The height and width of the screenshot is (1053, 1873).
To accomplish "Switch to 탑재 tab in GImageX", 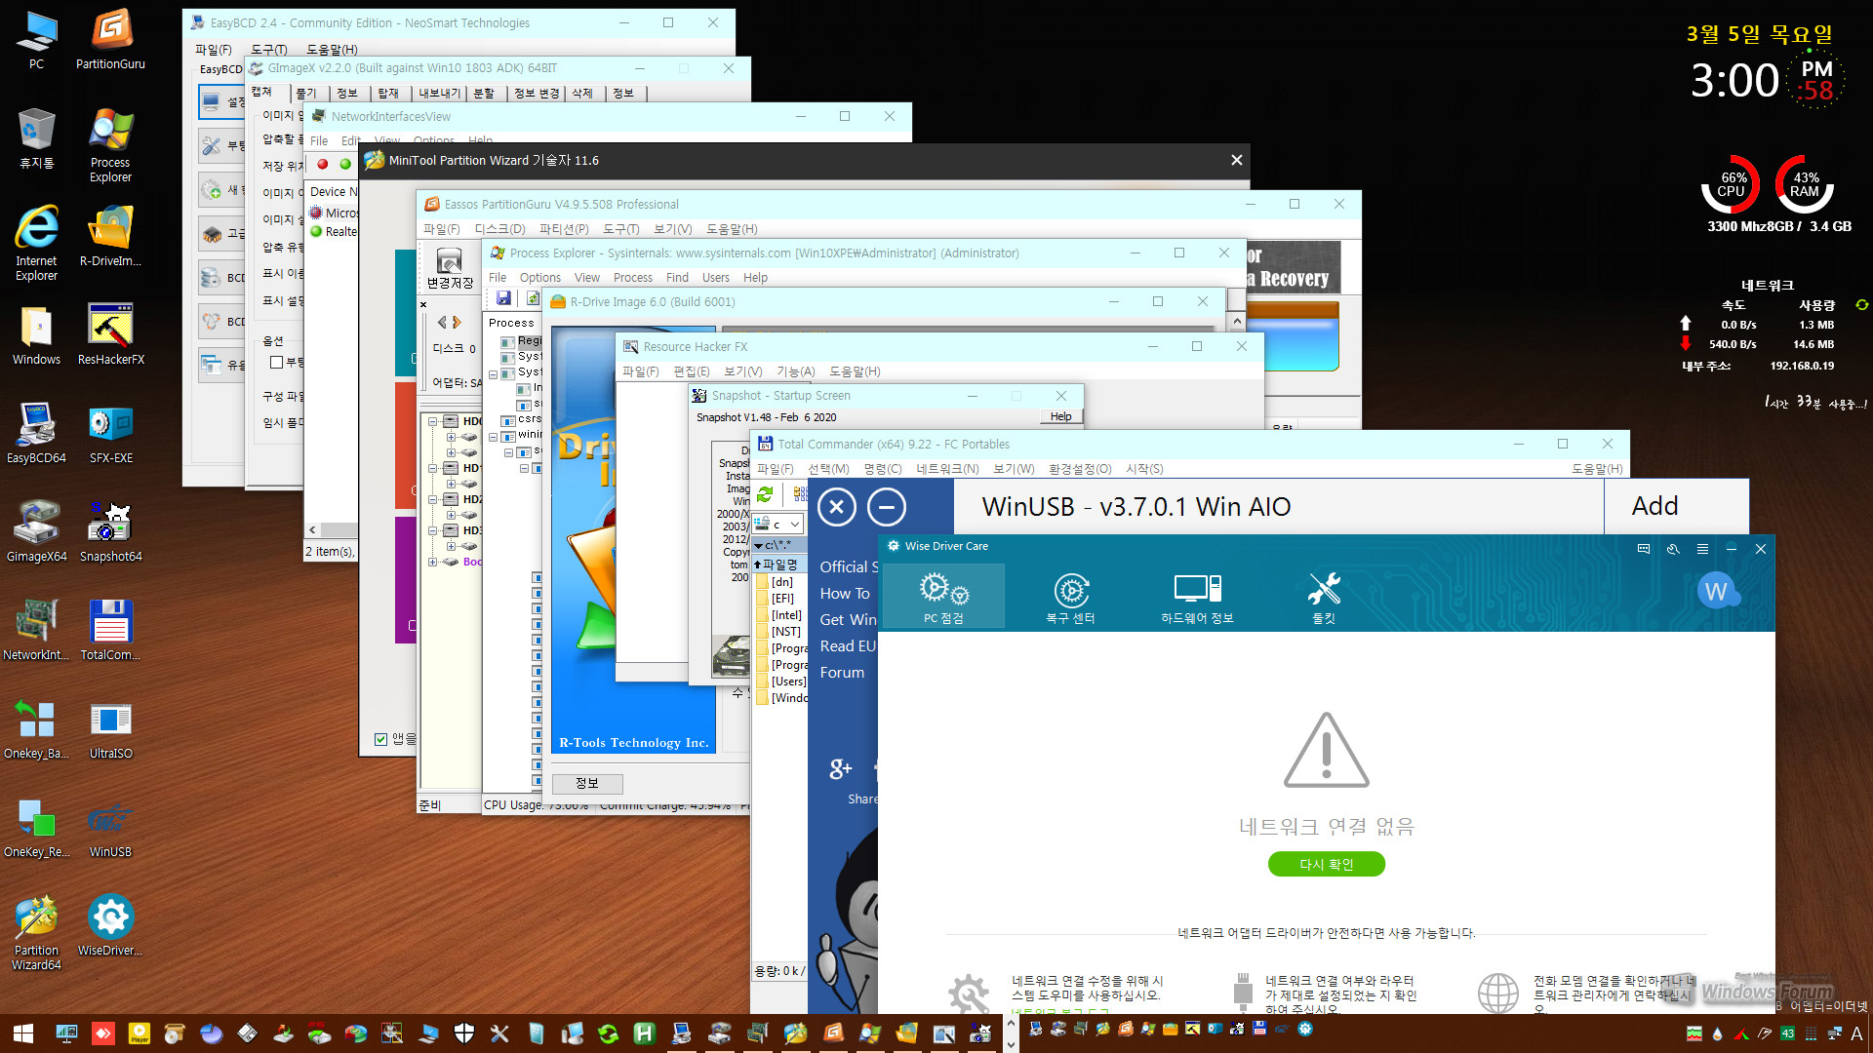I will tap(388, 94).
